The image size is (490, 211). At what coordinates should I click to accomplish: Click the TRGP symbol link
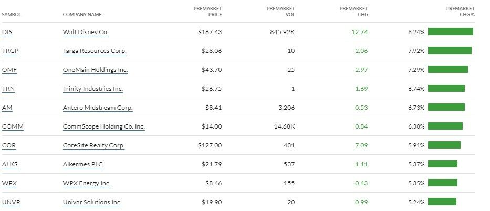(10, 51)
